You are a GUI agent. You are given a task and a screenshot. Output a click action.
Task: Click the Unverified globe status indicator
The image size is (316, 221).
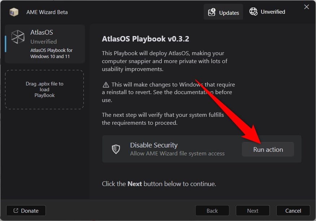click(x=267, y=12)
